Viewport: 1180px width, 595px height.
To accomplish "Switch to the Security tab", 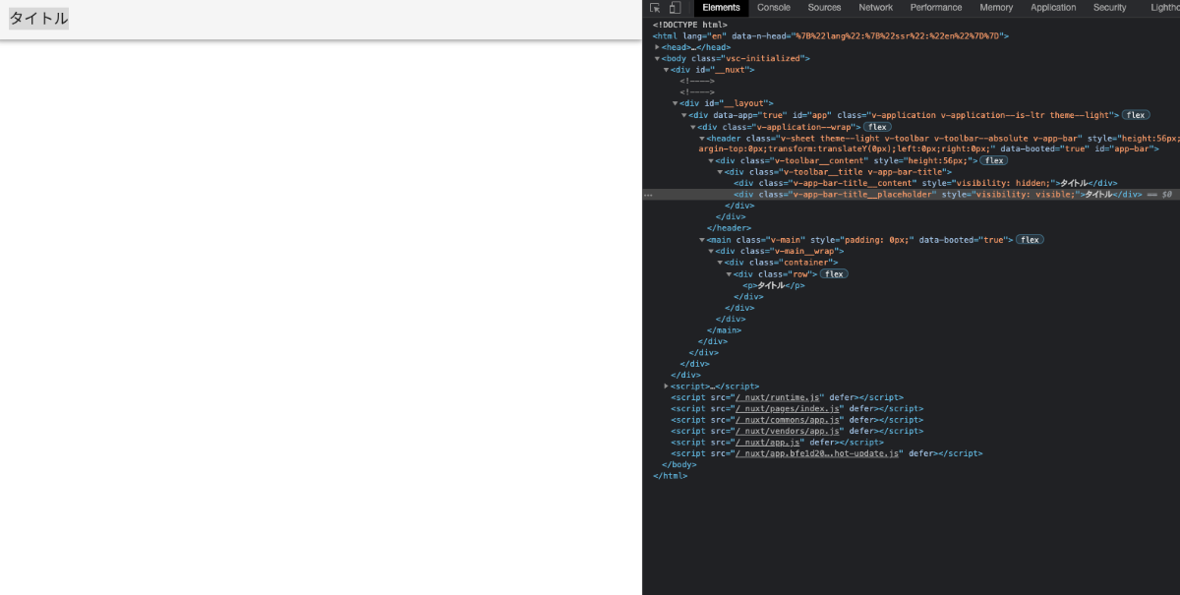I will point(1110,8).
